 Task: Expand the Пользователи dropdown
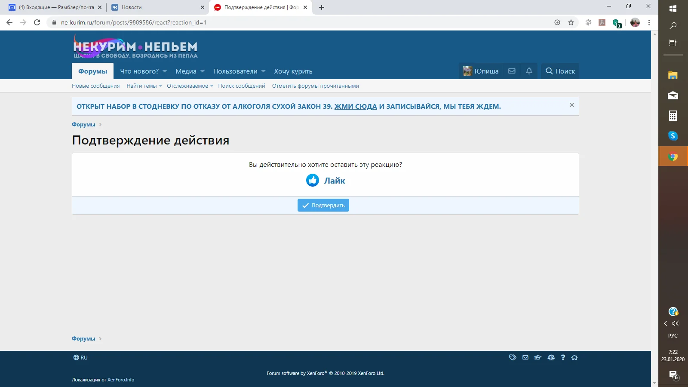[x=238, y=71]
